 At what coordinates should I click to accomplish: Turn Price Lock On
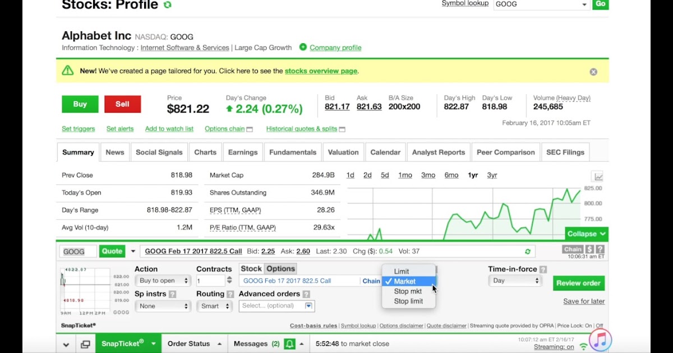pyautogui.click(x=589, y=326)
